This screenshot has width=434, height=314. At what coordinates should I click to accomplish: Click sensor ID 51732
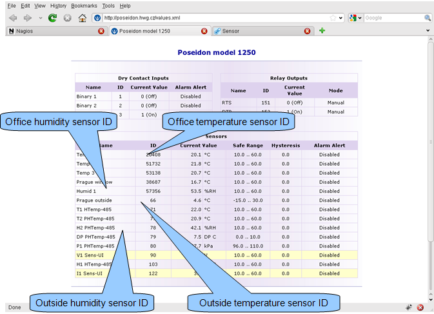[x=153, y=164]
